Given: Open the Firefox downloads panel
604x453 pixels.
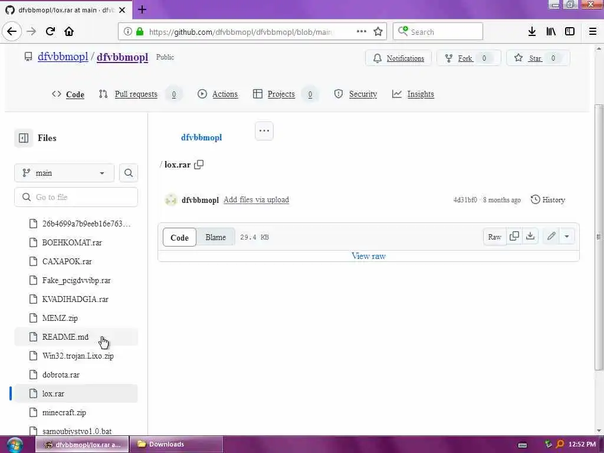Looking at the screenshot, I should tap(532, 32).
